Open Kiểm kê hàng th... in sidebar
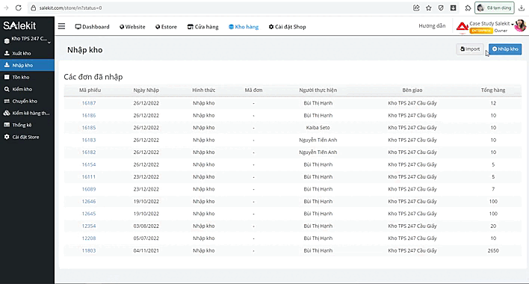The width and height of the screenshot is (529, 284). [x=27, y=113]
